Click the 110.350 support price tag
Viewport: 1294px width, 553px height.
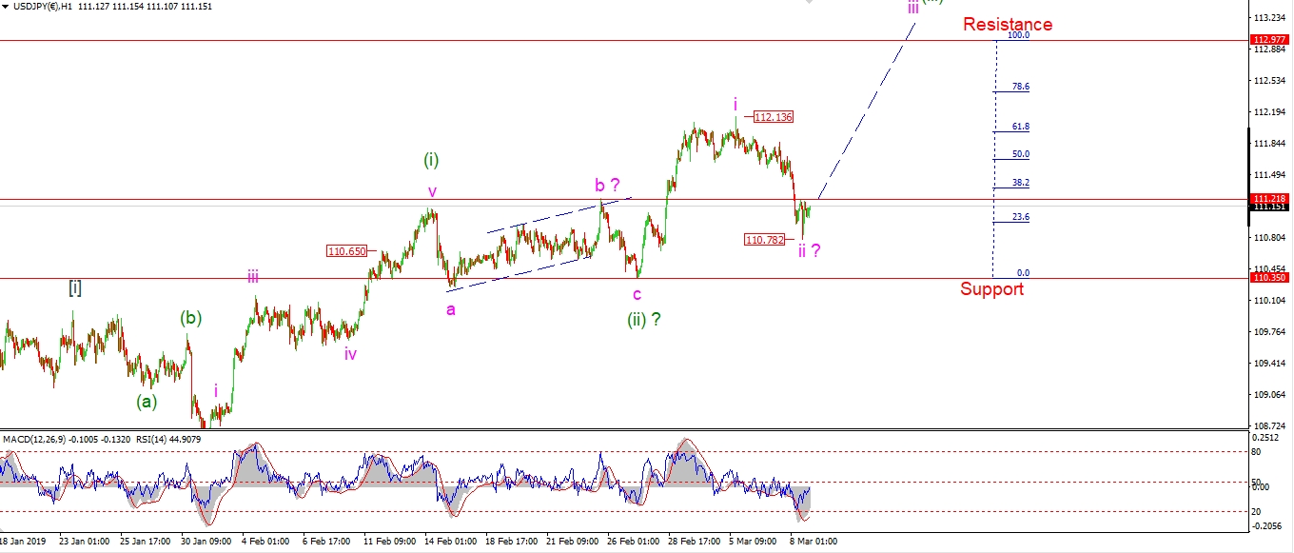[1270, 277]
